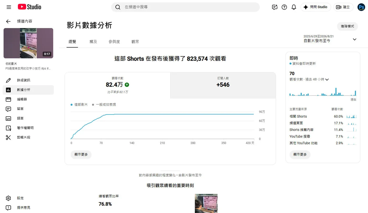Screen dimensions: 368x213
Task: Click the 相關 Shorts traffic source row
Action: [x=323, y=116]
